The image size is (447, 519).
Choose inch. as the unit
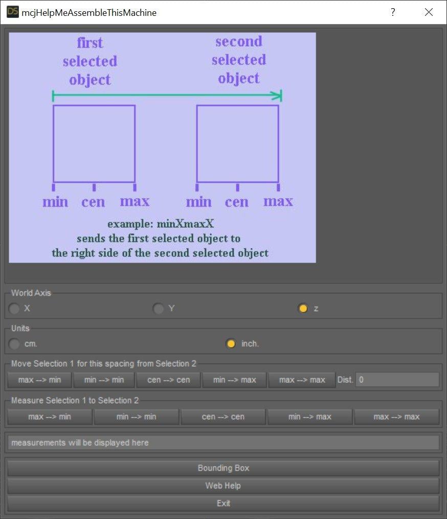[231, 344]
